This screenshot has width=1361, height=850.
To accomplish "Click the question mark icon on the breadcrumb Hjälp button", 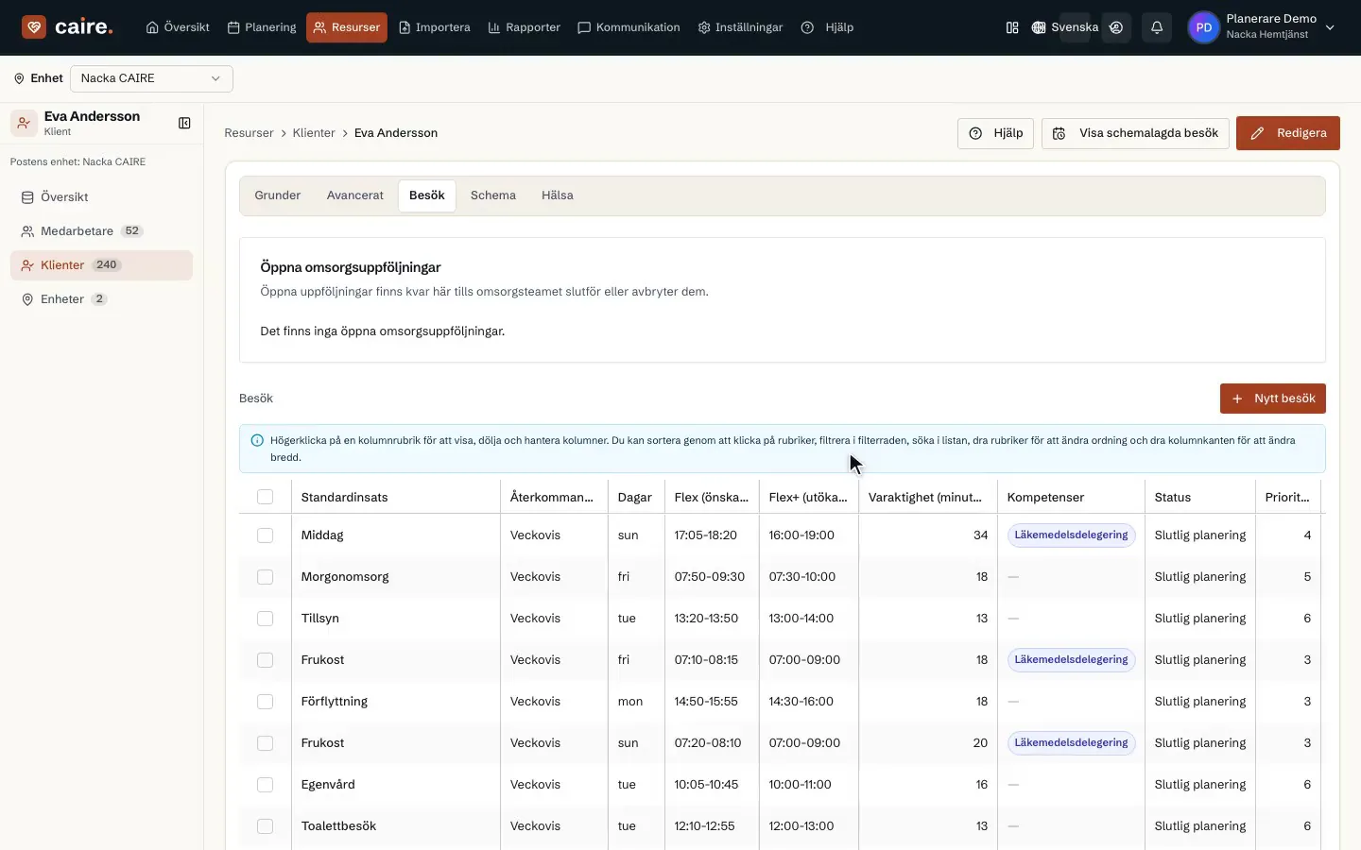I will 975,133.
